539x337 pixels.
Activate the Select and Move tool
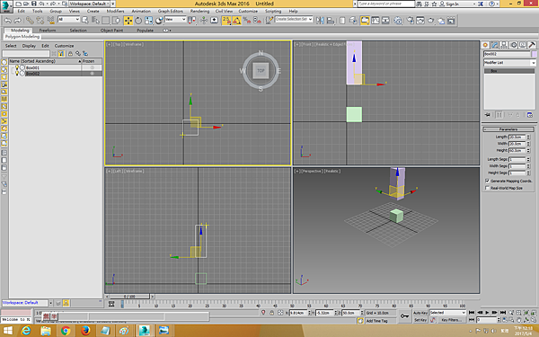pyautogui.click(x=128, y=21)
